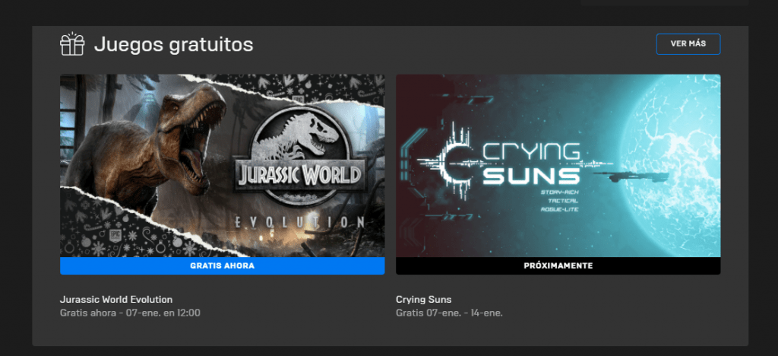Viewport: 778px width, 356px height.
Task: Click the black PRÓXIMAMENTE banner
Action: 558,265
